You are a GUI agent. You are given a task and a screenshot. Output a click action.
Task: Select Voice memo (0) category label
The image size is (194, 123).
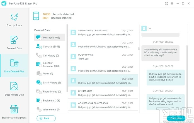click(51, 110)
